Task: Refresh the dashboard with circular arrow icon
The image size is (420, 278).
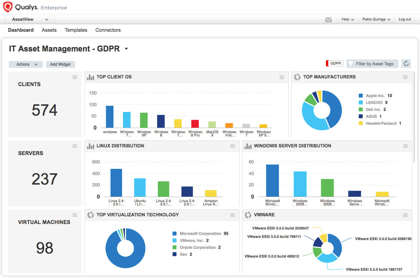Action: click(x=406, y=63)
